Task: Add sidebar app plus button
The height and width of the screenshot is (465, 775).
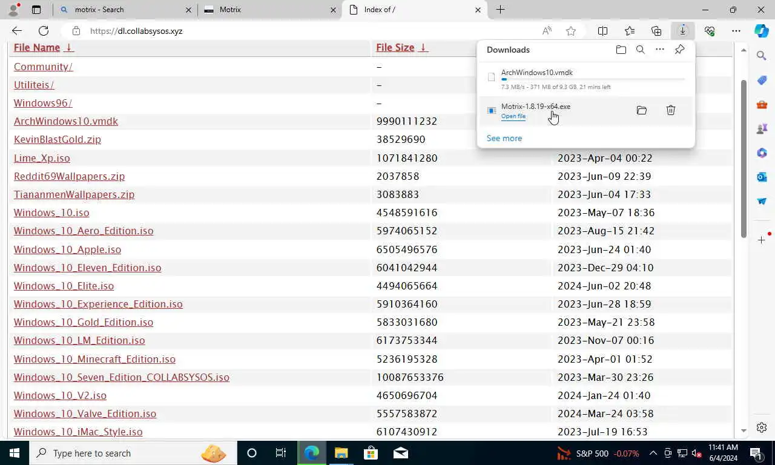Action: [x=762, y=240]
